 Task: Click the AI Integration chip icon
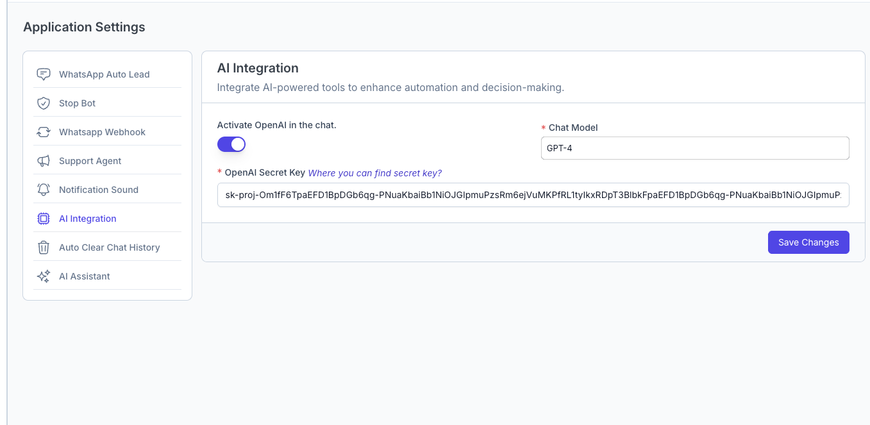pyautogui.click(x=43, y=218)
